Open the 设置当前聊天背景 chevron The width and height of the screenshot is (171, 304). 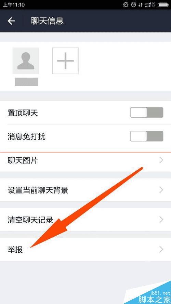click(x=161, y=190)
